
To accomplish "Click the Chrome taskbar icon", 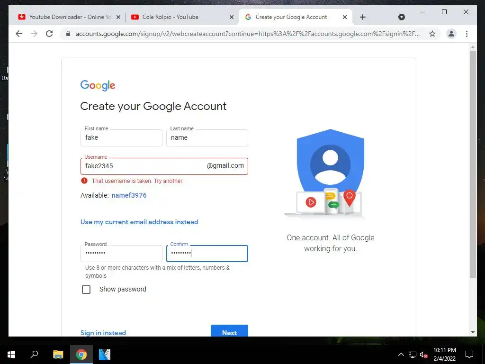I will [x=81, y=355].
